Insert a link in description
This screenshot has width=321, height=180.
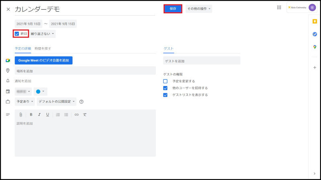[76, 115]
